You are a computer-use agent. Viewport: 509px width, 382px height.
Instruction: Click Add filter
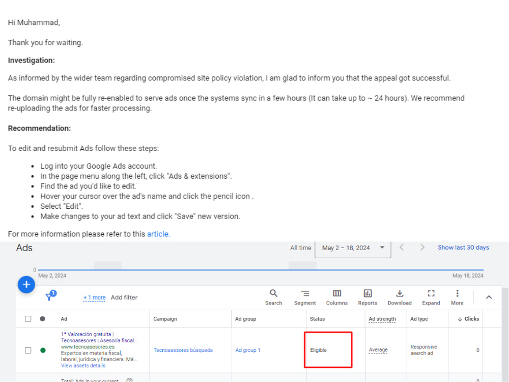coord(124,297)
